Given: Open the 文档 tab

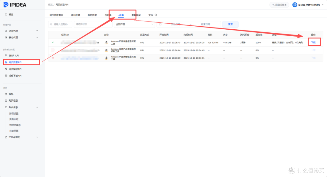Looking at the screenshot, I should [x=150, y=15].
